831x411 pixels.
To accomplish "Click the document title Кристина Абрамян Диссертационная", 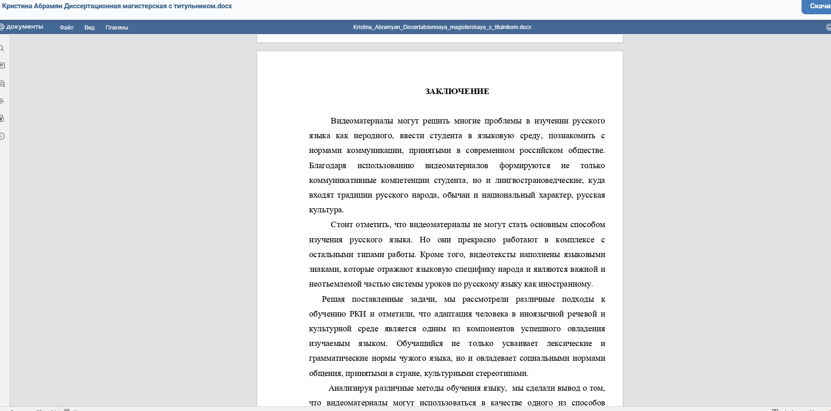I will pyautogui.click(x=117, y=6).
